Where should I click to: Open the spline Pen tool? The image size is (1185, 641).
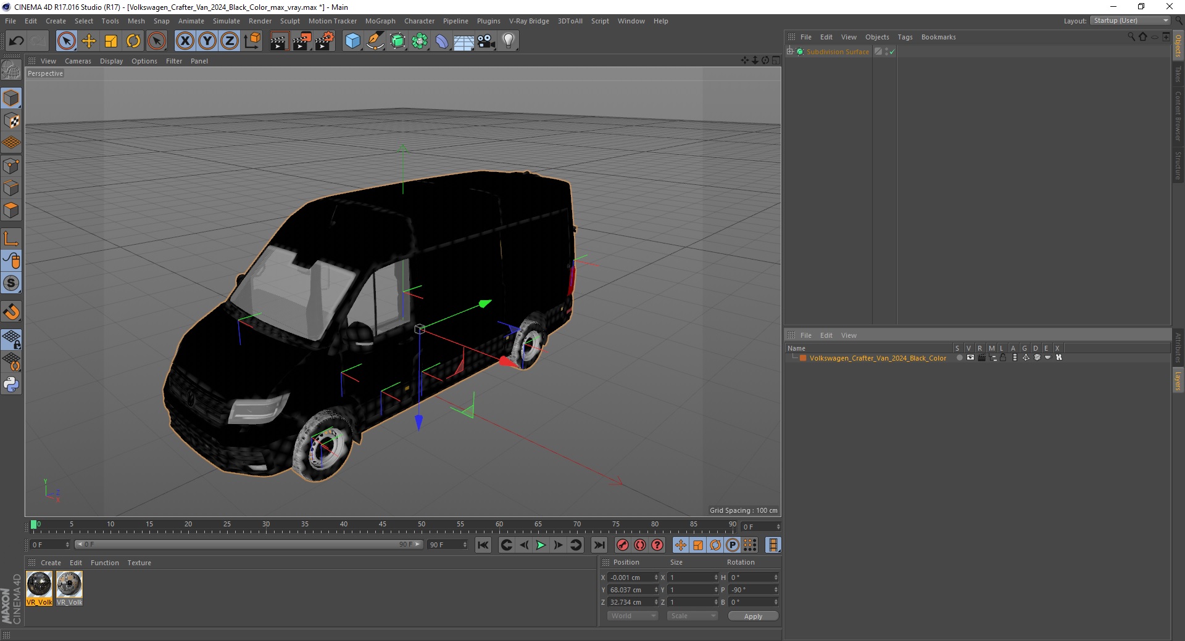[x=375, y=41]
